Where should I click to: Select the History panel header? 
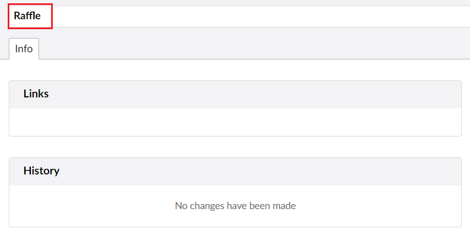[x=235, y=171]
